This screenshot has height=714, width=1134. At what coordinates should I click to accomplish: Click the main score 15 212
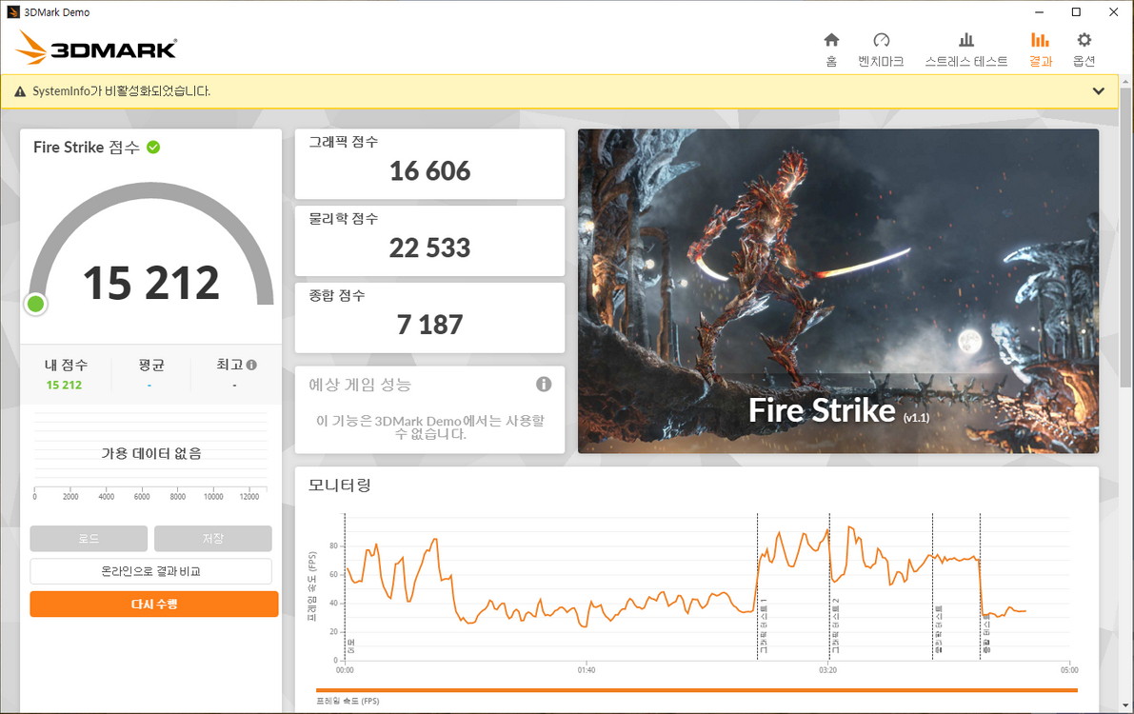(150, 282)
